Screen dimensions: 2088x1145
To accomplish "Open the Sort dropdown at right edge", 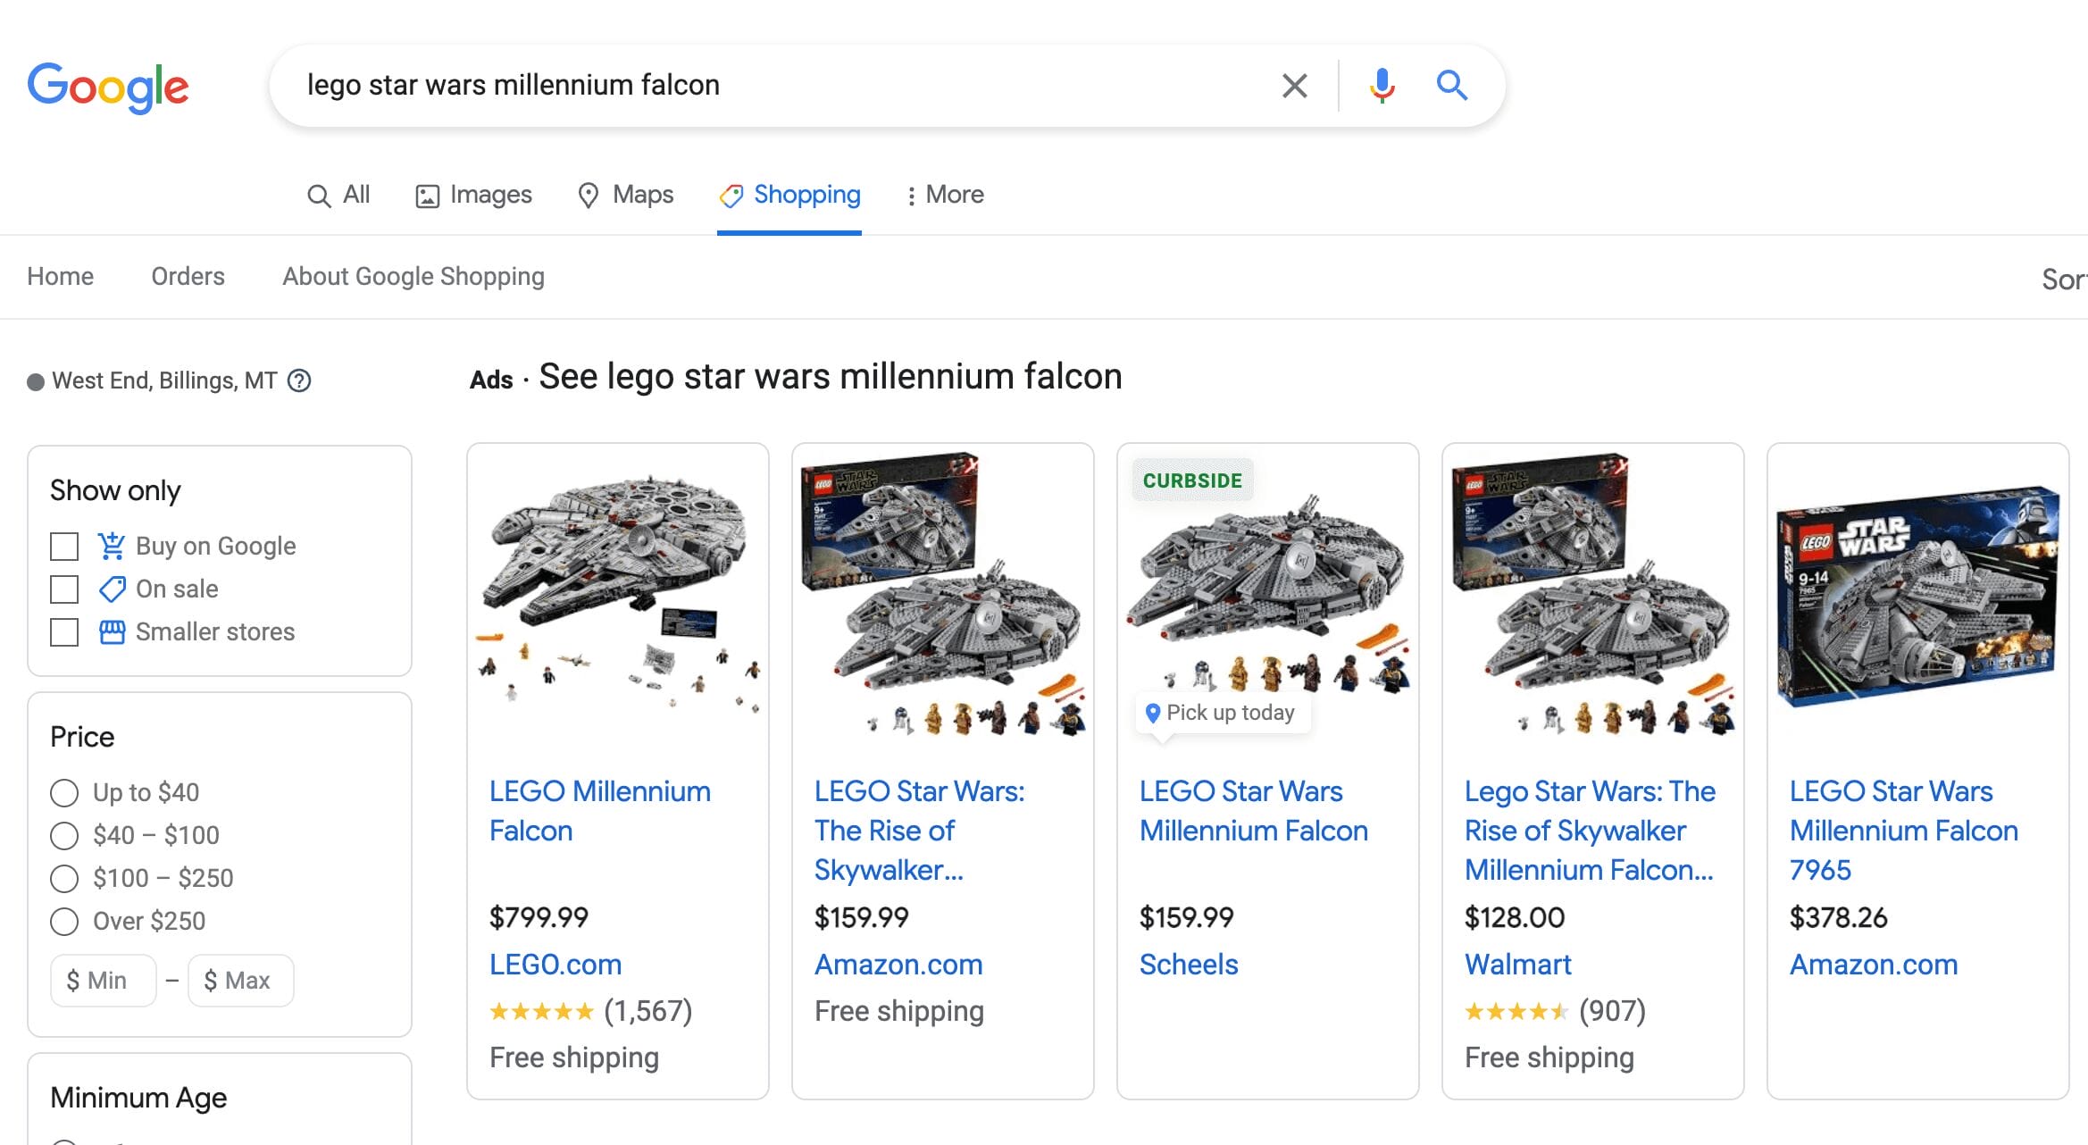I will tap(2063, 280).
